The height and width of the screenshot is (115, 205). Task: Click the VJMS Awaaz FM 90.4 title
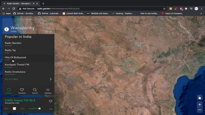(20, 100)
